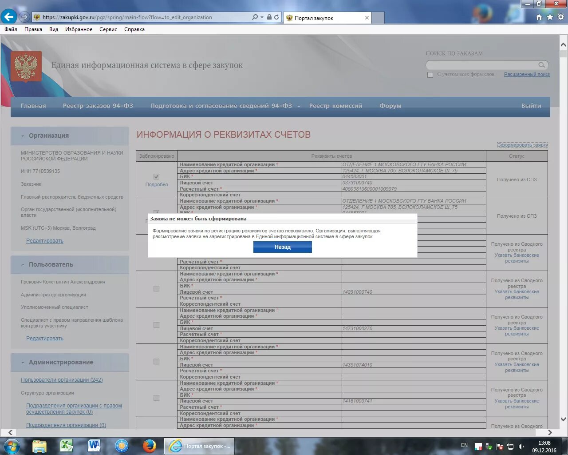Go to Главная in the navigation bar
Image resolution: width=568 pixels, height=455 pixels.
click(33, 106)
